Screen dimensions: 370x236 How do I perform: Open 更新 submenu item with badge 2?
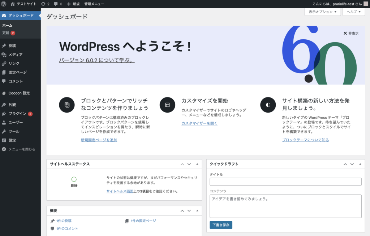[9, 33]
